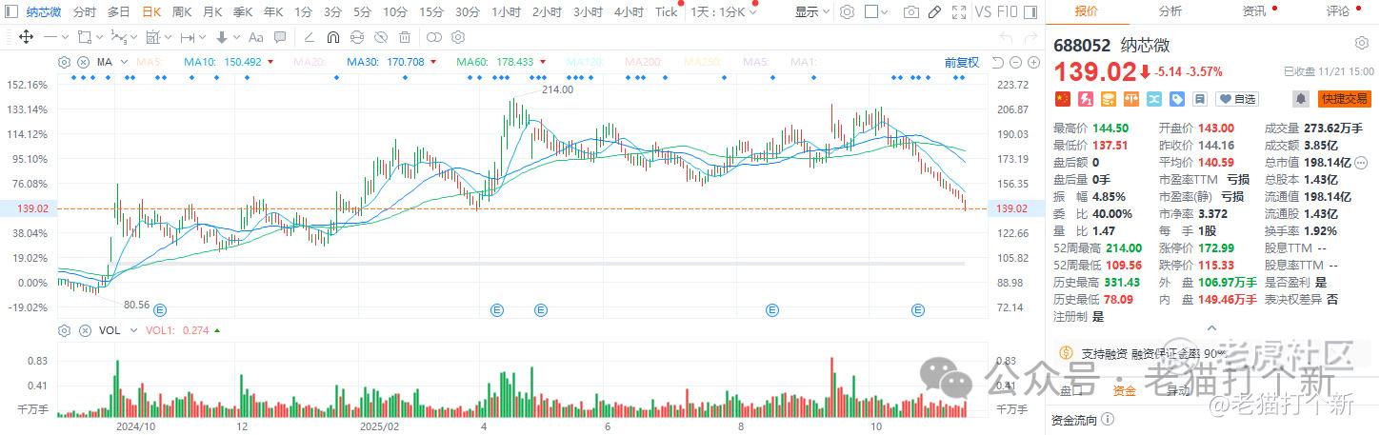Screen dimensions: 1380x435
Task: Expand wave tool options arrow
Action: (x=133, y=37)
